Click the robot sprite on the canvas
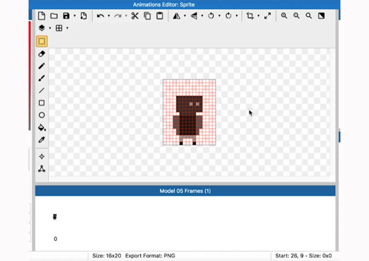This screenshot has width=369, height=261. [x=188, y=120]
